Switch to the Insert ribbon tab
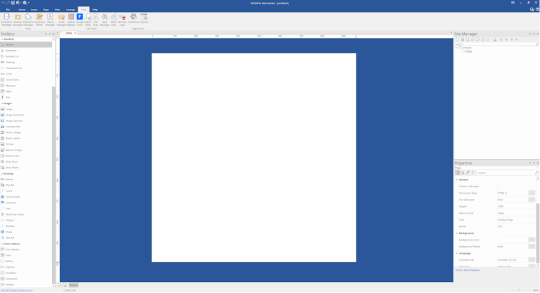Screen dimensions: 540x293 click(34, 10)
